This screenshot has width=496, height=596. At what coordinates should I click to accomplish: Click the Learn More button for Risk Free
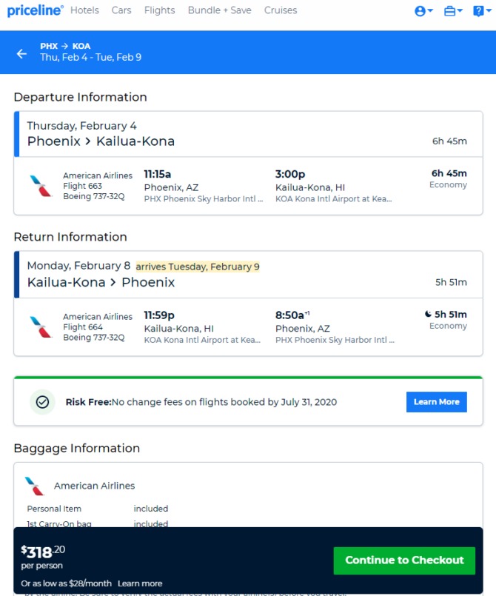436,402
